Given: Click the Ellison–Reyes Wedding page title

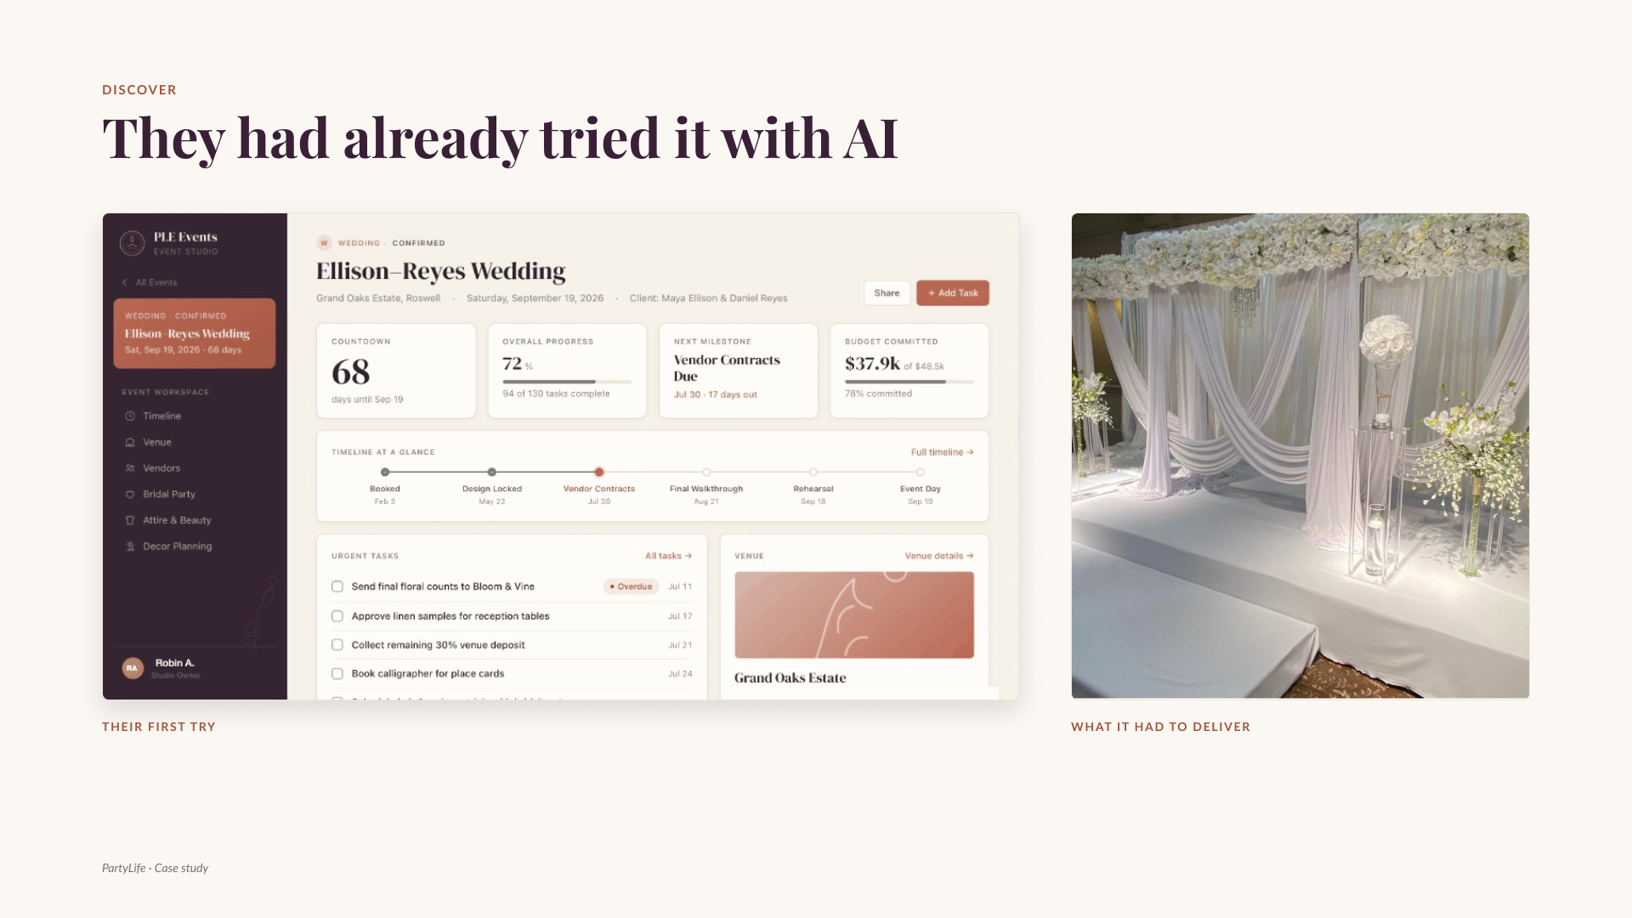Looking at the screenshot, I should pos(441,271).
